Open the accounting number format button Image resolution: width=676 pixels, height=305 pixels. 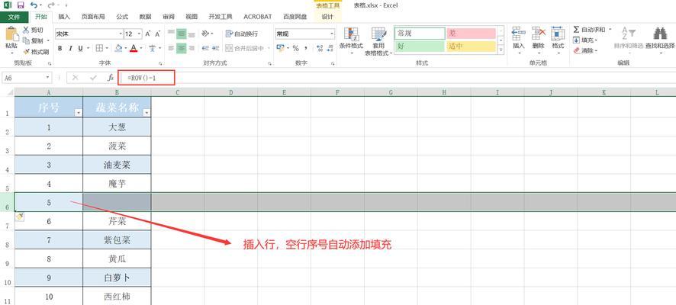(282, 48)
